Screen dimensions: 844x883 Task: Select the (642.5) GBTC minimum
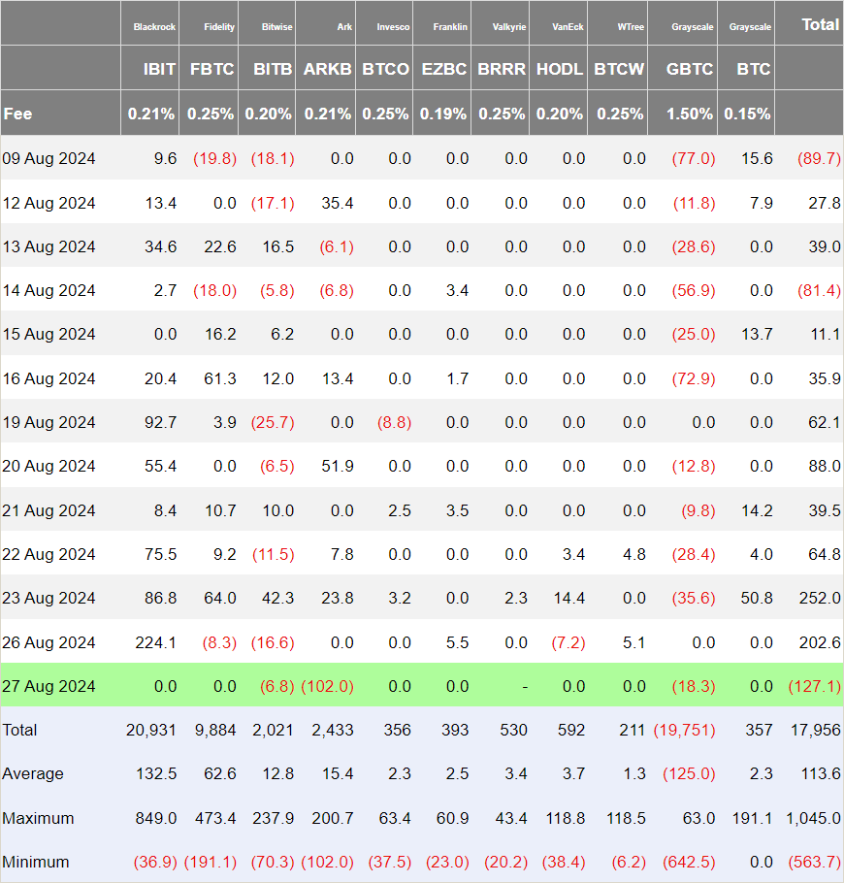tap(689, 863)
